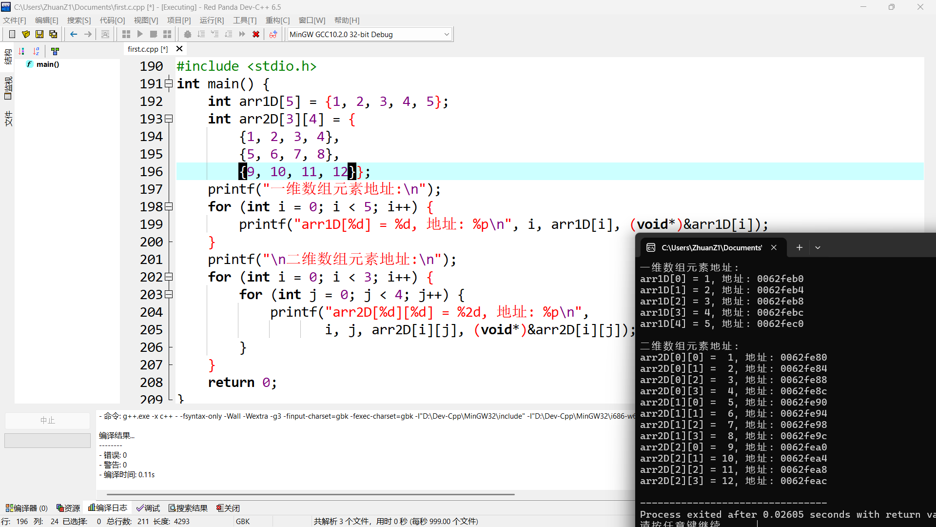Click the Open file folder icon

26,34
